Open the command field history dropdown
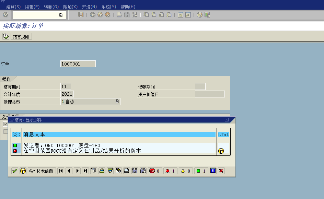Screen dimensions: 324x199 (x=61, y=15)
